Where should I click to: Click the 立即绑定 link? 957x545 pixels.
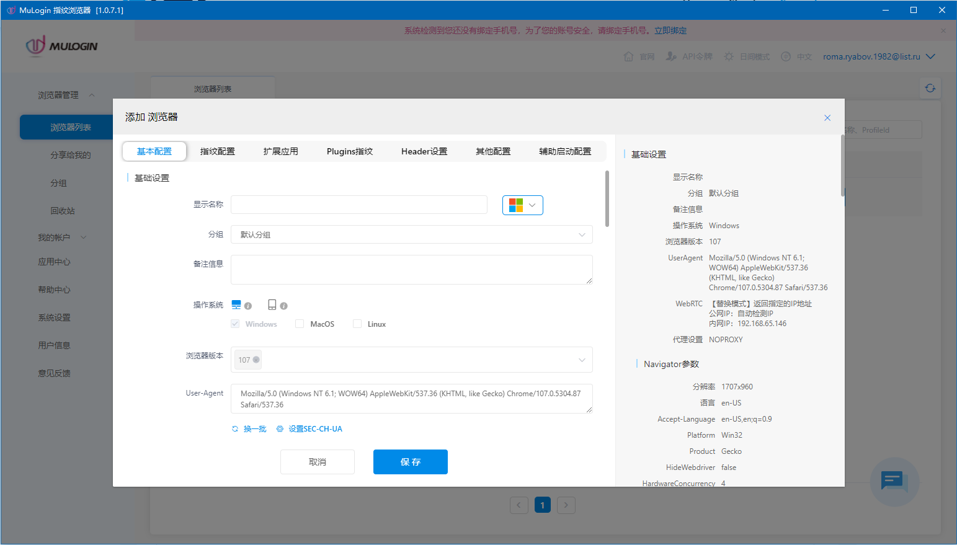(x=670, y=30)
